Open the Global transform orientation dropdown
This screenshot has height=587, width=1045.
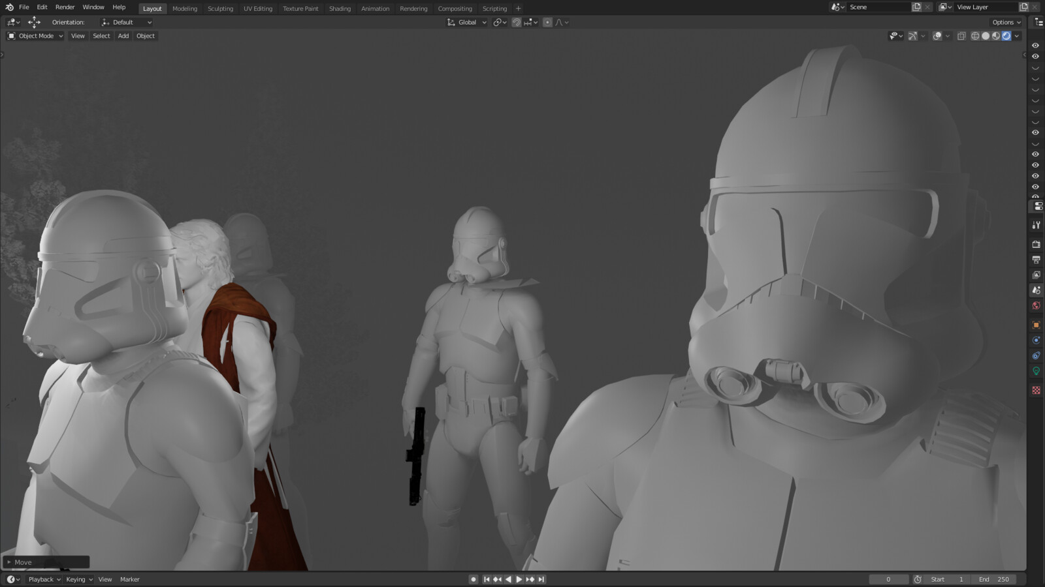click(x=466, y=22)
